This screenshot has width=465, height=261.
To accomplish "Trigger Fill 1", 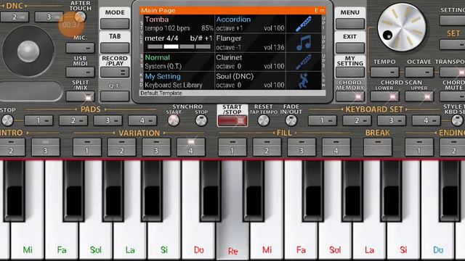I will point(232,147).
